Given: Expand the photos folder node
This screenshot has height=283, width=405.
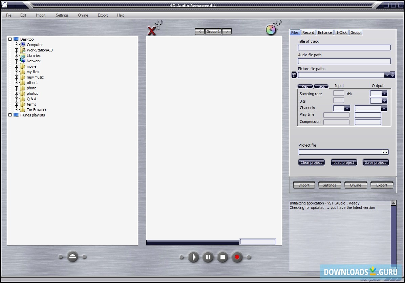Looking at the screenshot, I should tap(17, 93).
